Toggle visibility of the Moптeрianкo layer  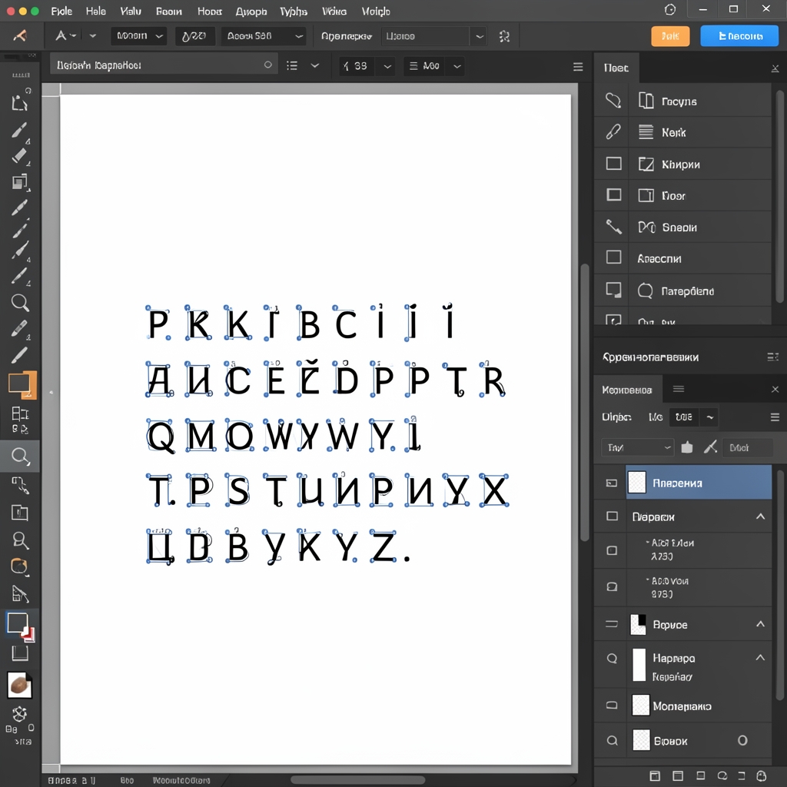point(611,706)
